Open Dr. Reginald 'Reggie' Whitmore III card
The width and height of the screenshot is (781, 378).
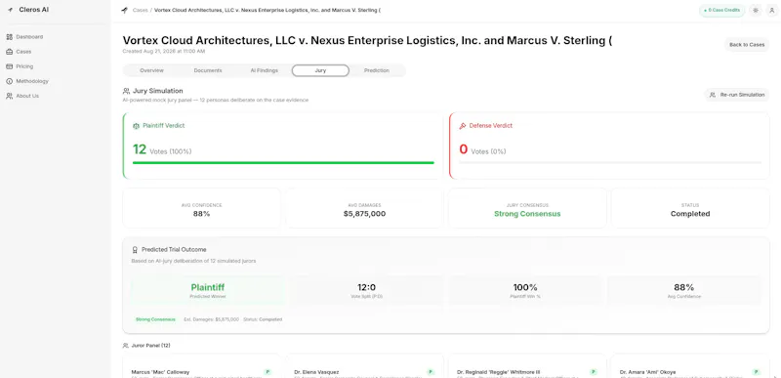(x=527, y=366)
